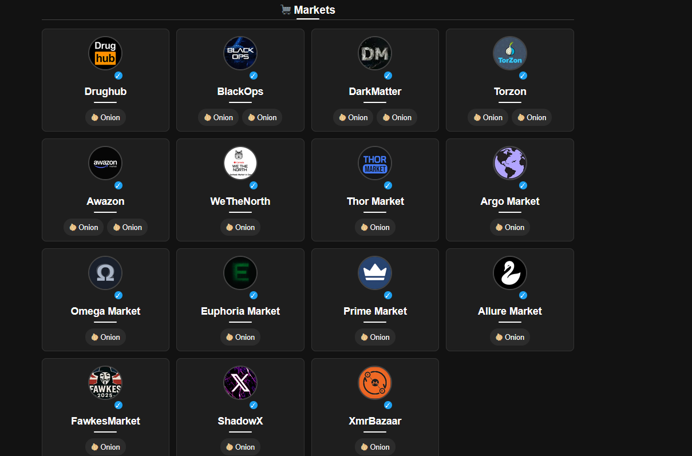The width and height of the screenshot is (692, 456).
Task: Open the second Onion link under Torzon
Action: coord(532,117)
